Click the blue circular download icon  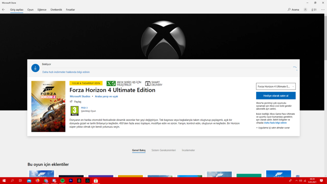(x=35, y=68)
